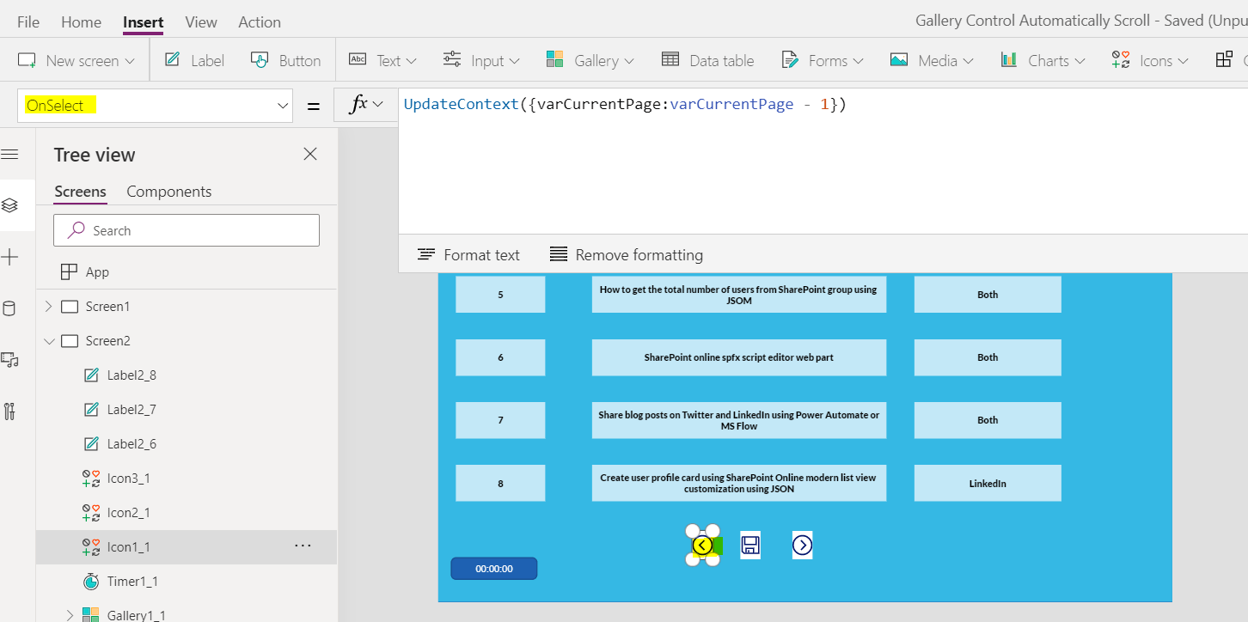Select Icon2_1 in the tree view
The width and height of the screenshot is (1248, 622).
tap(126, 512)
